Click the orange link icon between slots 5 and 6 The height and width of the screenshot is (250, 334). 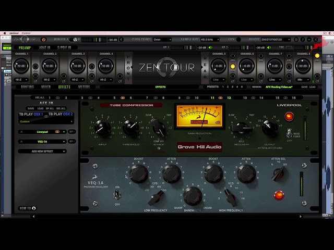(123, 98)
